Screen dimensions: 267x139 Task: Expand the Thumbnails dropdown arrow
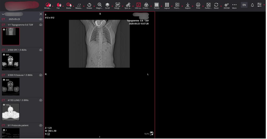point(182,6)
